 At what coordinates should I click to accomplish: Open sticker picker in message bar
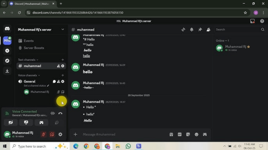[188, 134]
